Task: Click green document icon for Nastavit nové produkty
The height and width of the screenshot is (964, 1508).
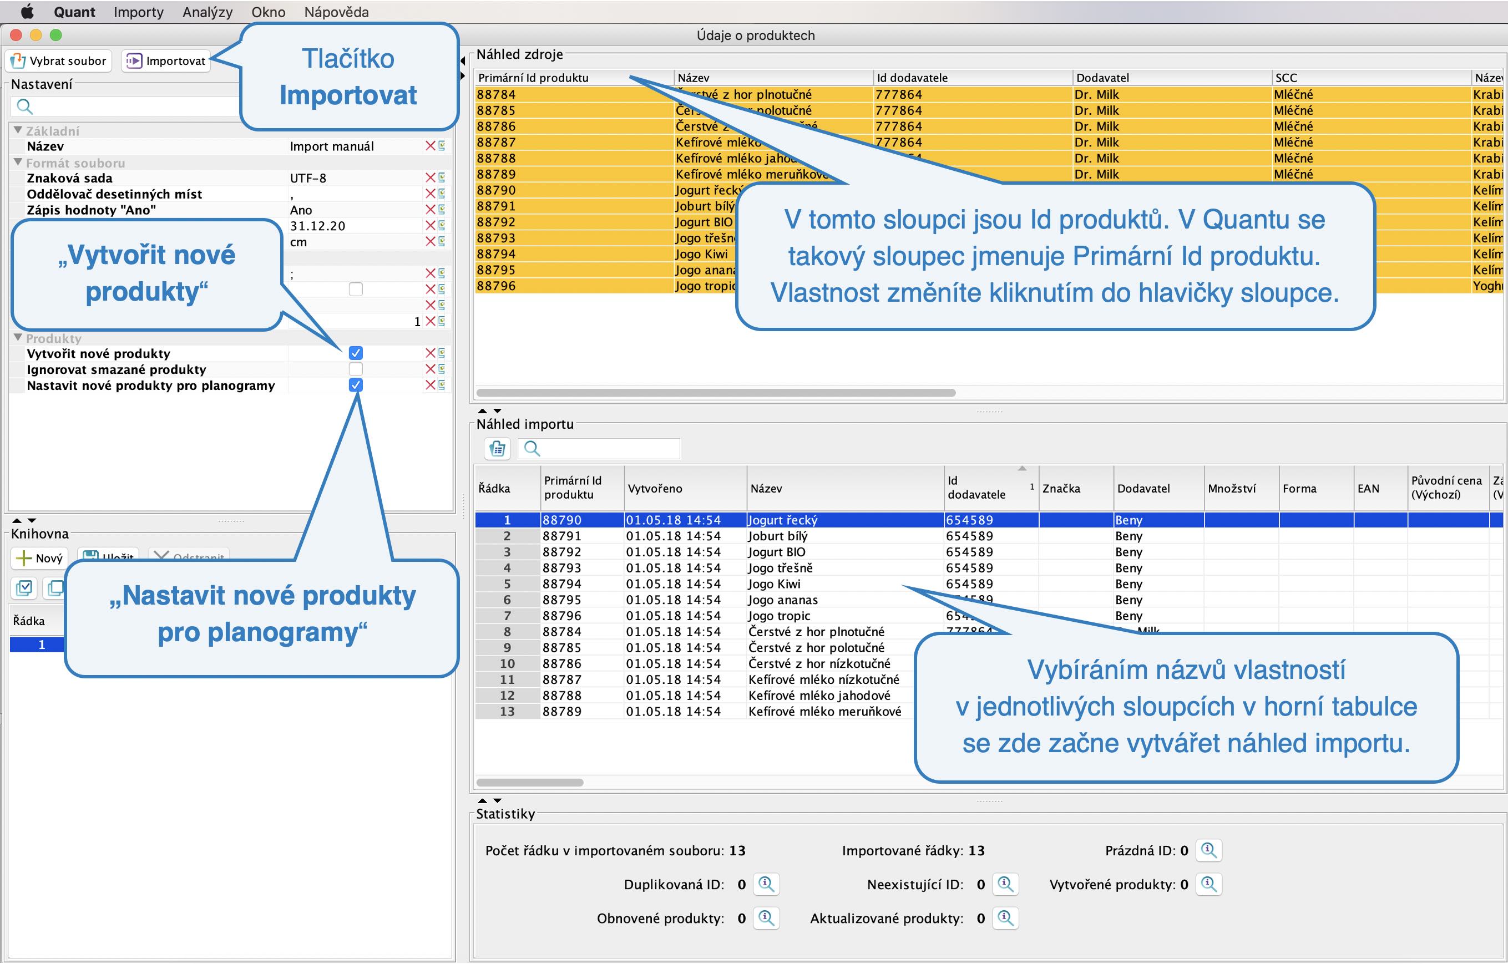Action: point(442,385)
